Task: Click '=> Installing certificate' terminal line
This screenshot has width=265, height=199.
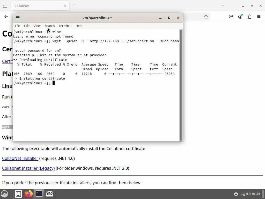Action: coord(39,78)
